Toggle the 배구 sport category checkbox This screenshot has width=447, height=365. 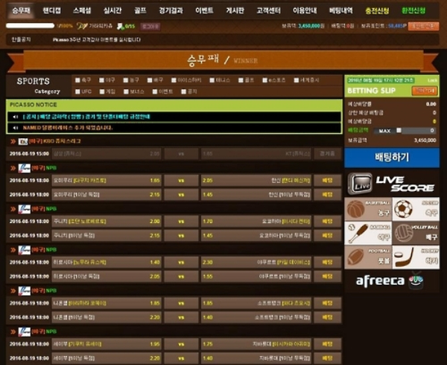[x=150, y=80]
